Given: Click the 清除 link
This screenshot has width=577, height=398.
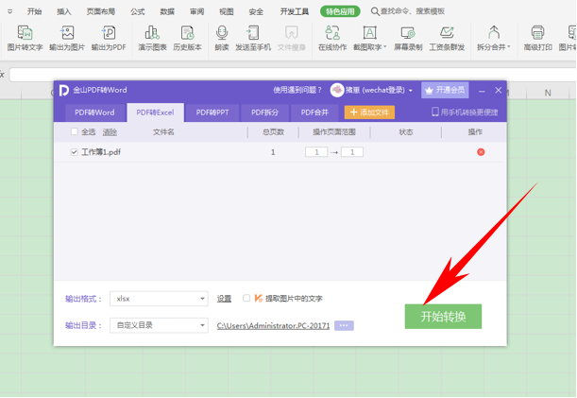Looking at the screenshot, I should [x=110, y=132].
